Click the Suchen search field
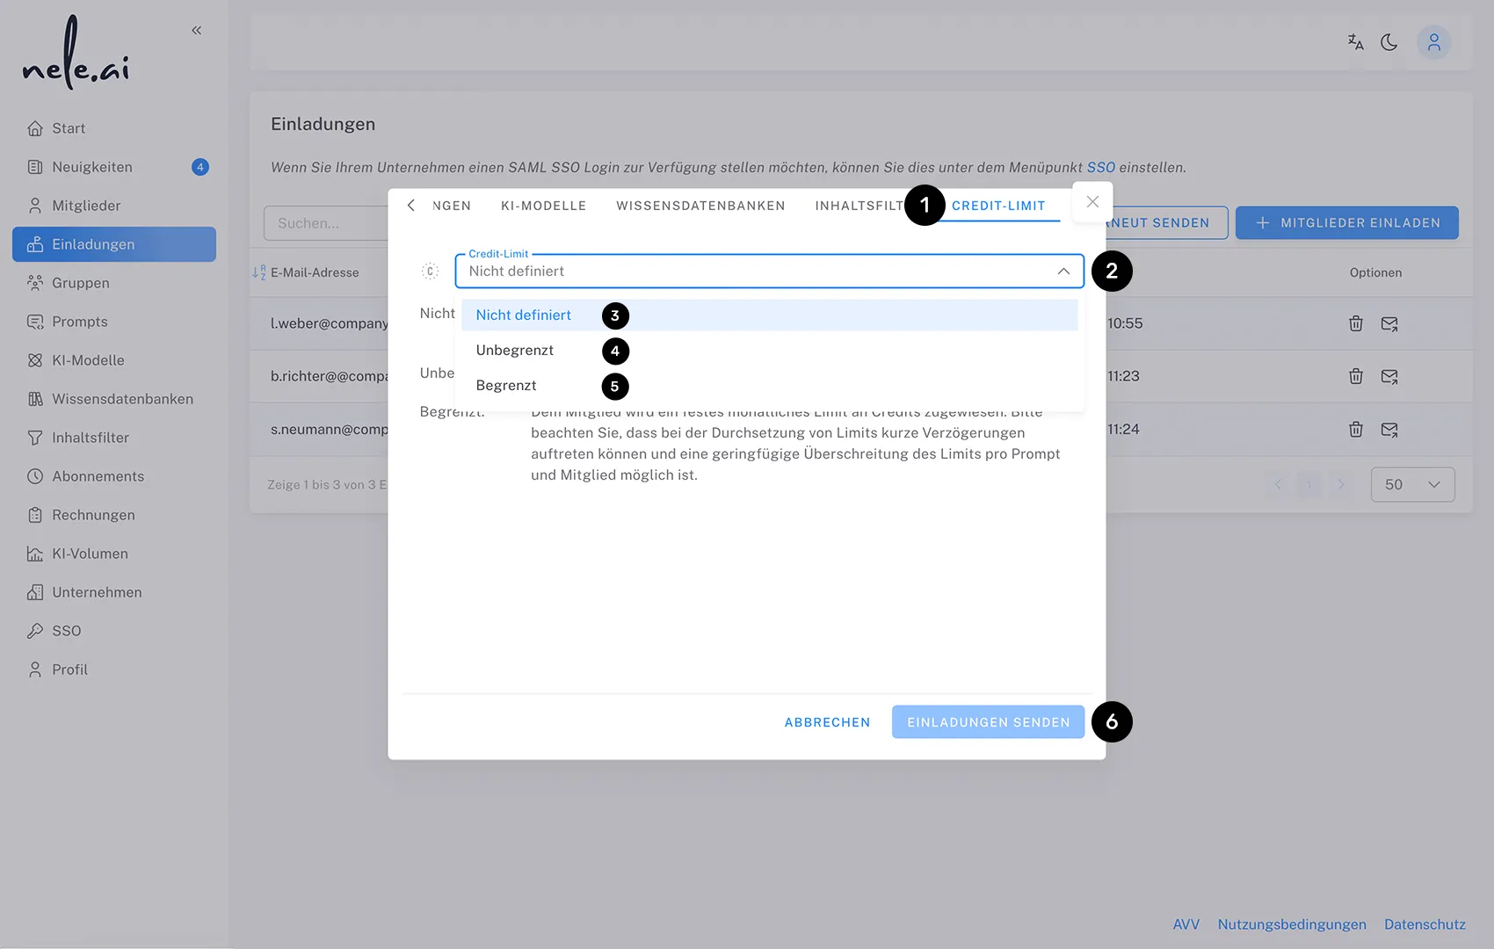This screenshot has width=1494, height=949. (325, 223)
